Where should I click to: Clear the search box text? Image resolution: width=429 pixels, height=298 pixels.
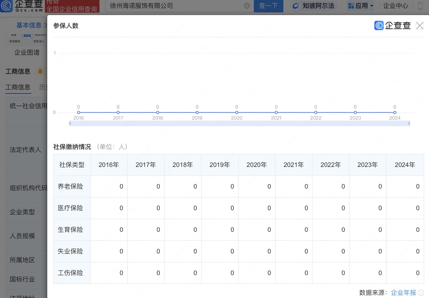[x=247, y=6]
